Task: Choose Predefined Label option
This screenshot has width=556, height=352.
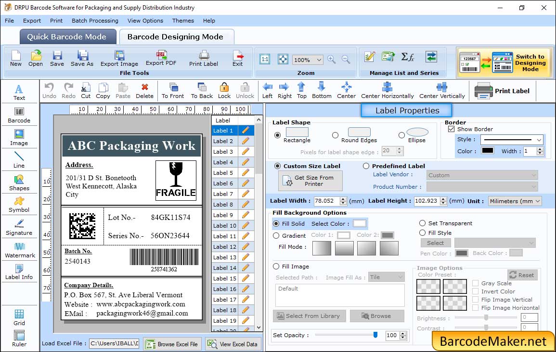Action: pos(366,166)
